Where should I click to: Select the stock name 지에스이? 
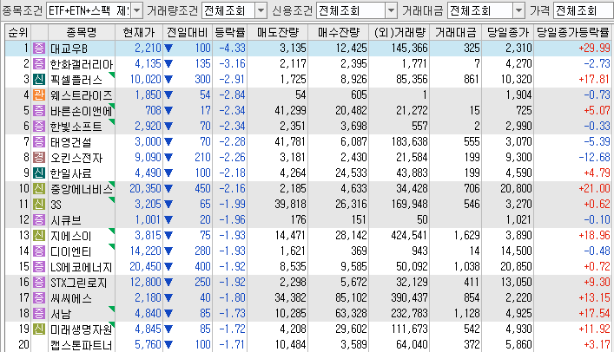tap(71, 236)
